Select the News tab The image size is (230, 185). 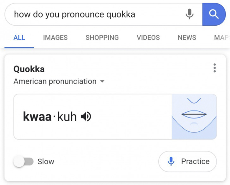pos(187,37)
